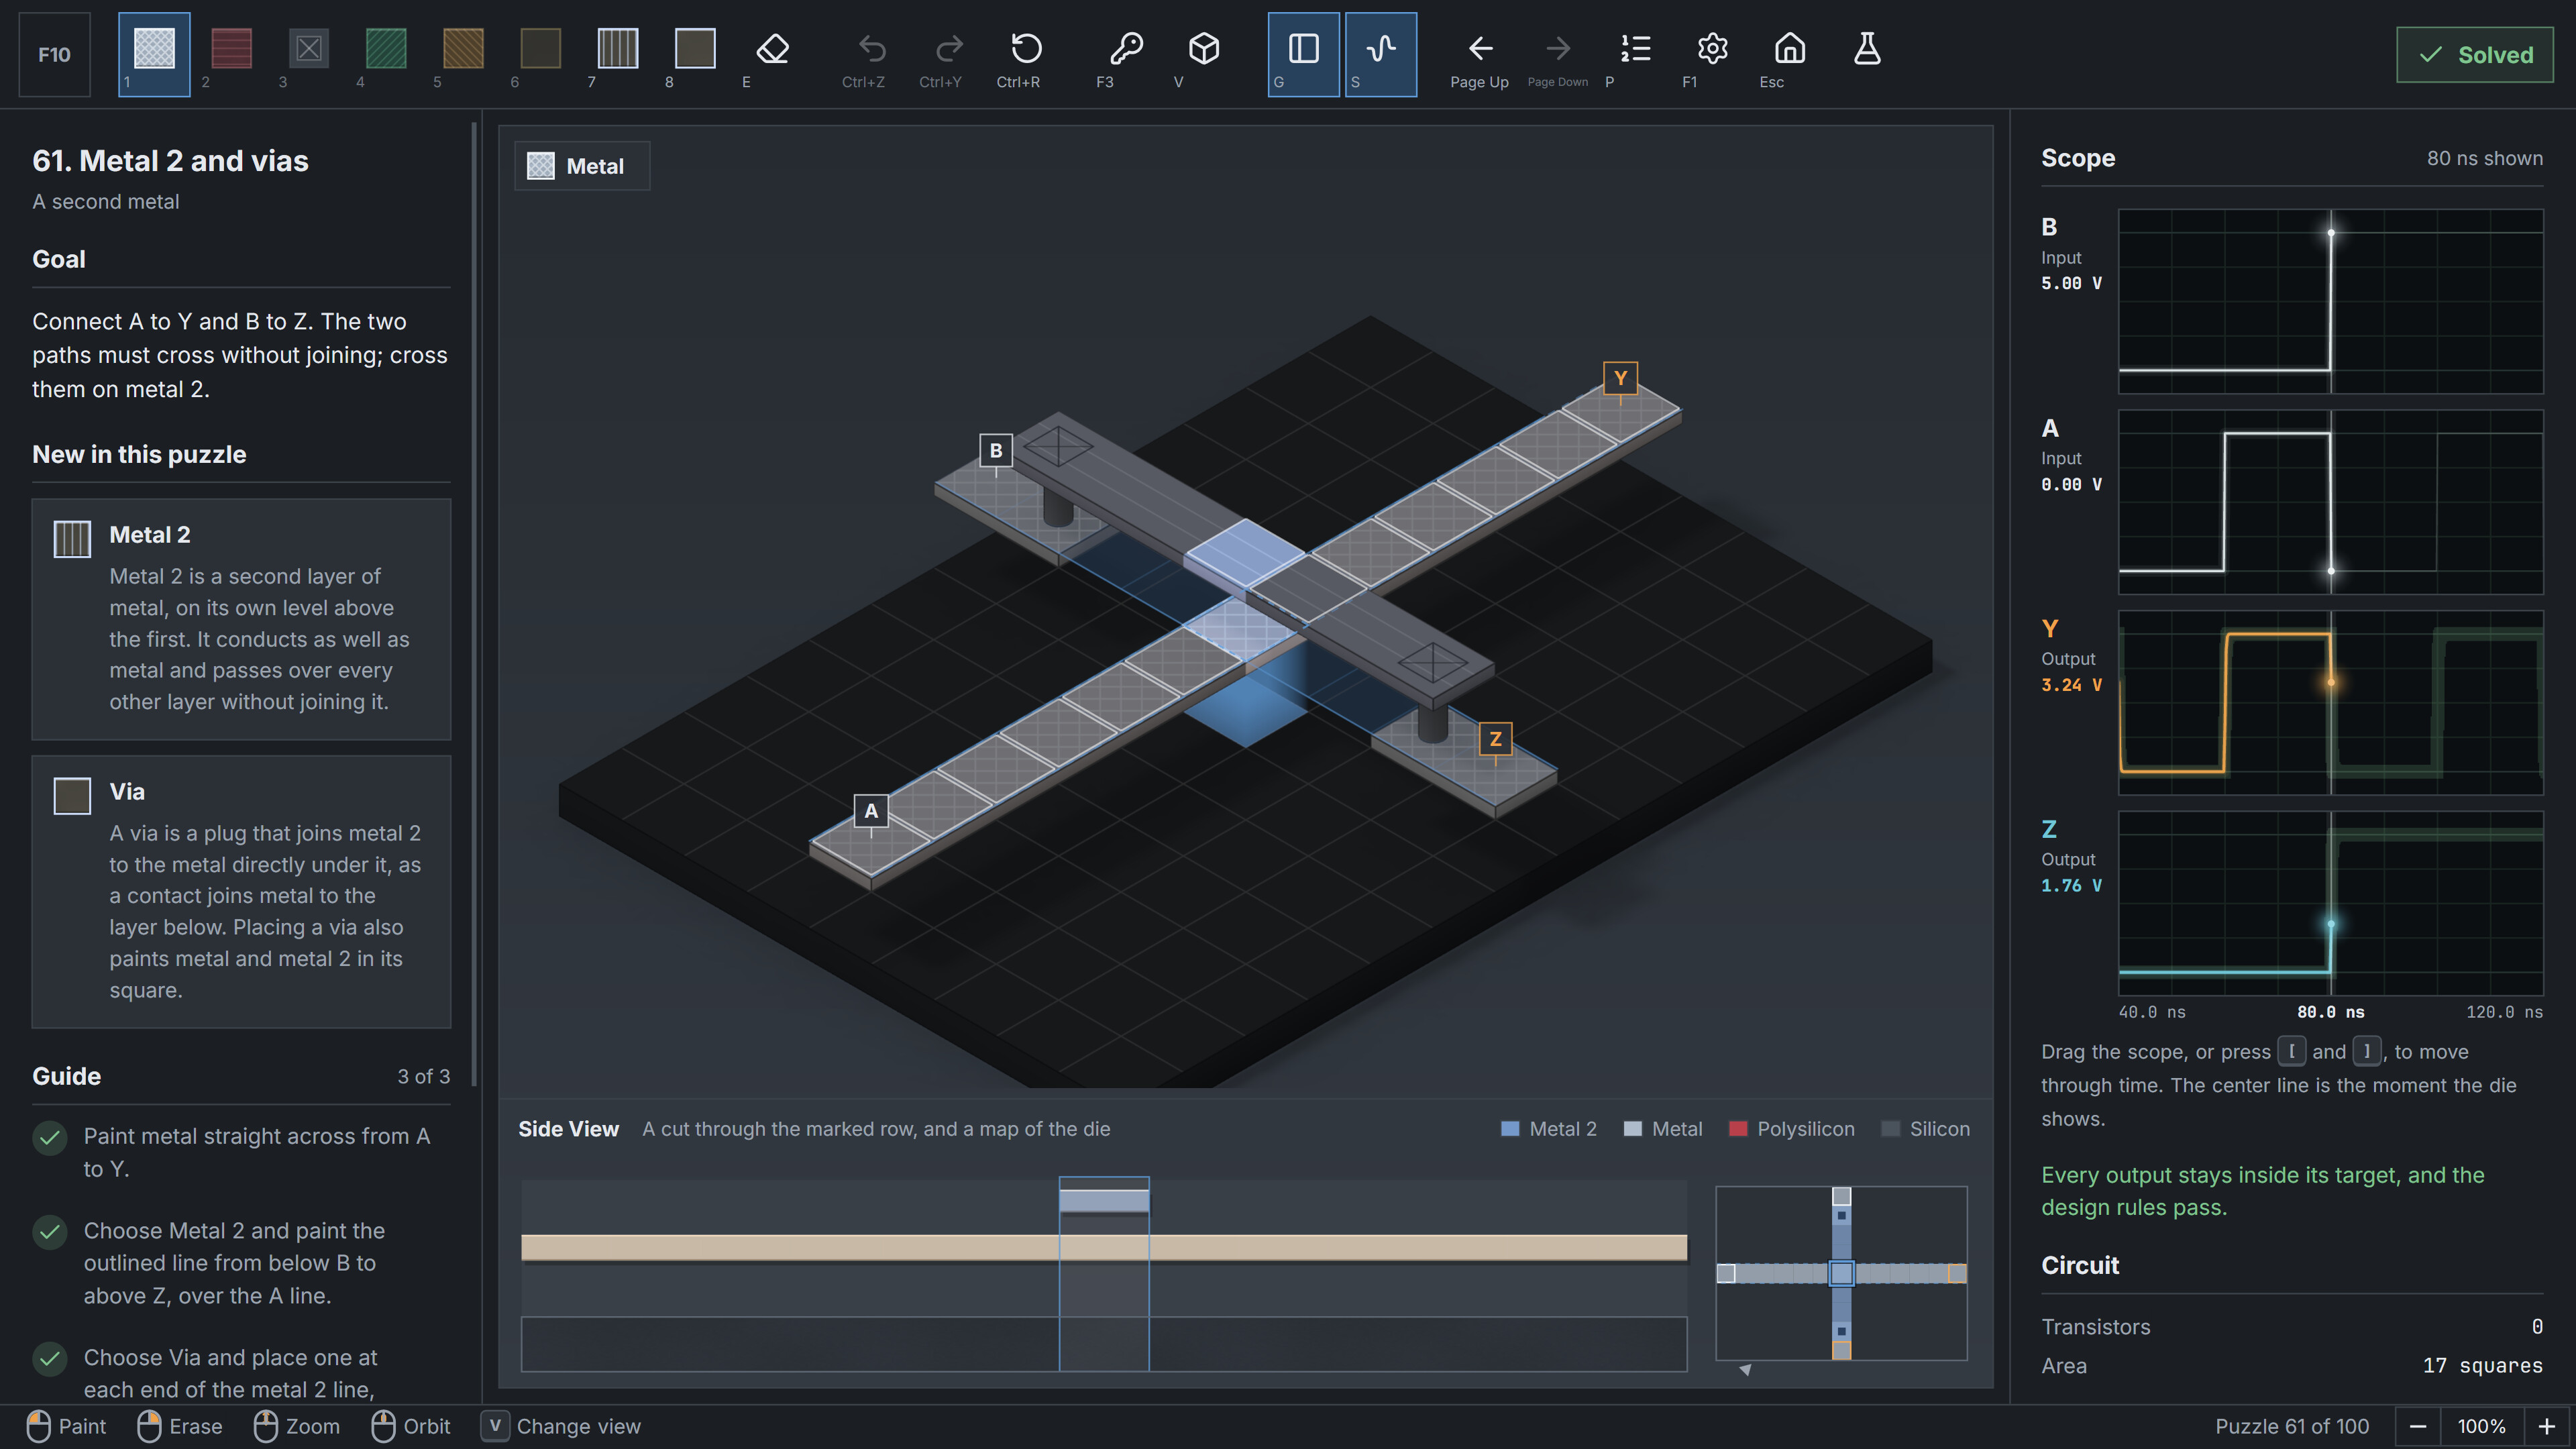
Task: Click the Metal 2 info card
Action: pos(241,619)
